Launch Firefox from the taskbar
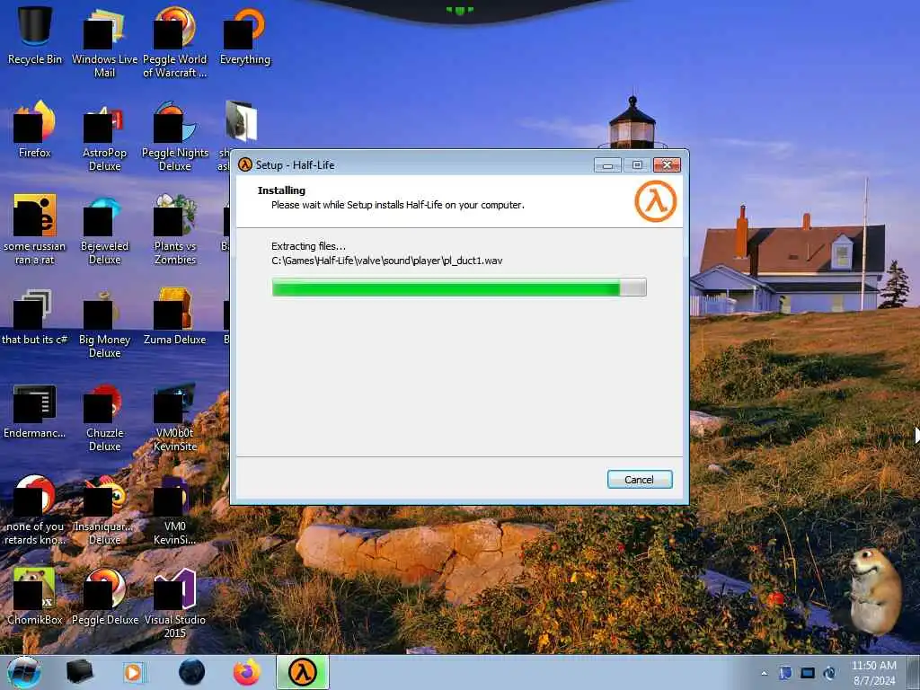 (247, 672)
